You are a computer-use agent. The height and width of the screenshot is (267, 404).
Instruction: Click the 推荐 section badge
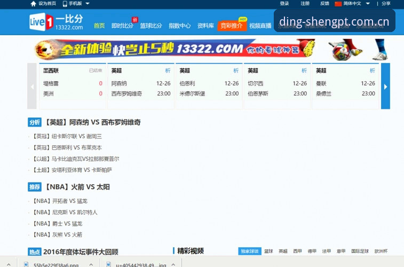coord(35,187)
